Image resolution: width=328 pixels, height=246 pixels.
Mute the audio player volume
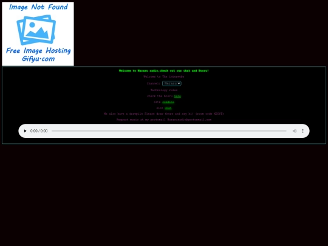(x=295, y=131)
